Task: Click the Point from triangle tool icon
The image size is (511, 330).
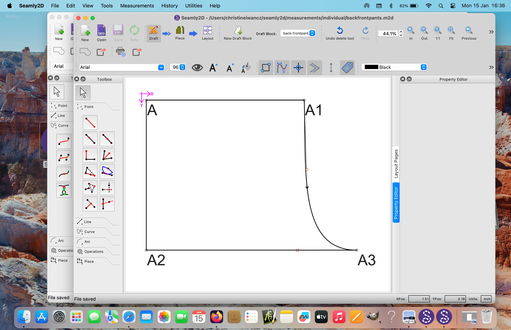Action: [x=90, y=188]
